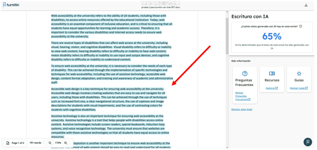Click the Recursos open book icon
This screenshot has height=150, width=317.
pyautogui.click(x=272, y=73)
